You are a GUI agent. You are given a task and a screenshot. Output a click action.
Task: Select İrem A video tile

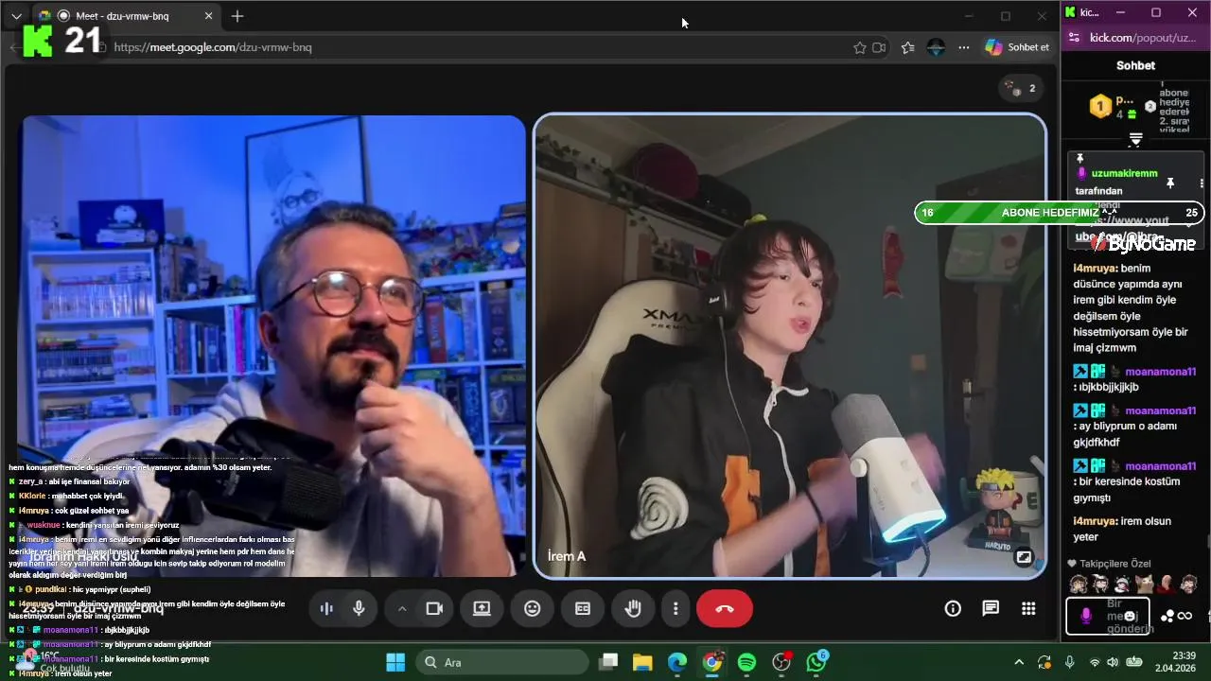coord(790,345)
